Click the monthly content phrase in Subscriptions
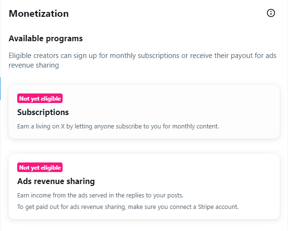292x231 pixels. (x=195, y=127)
